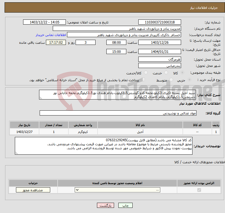Click the آجیل item name cell
Viewport: 225px width, 213px height.
click(140, 132)
